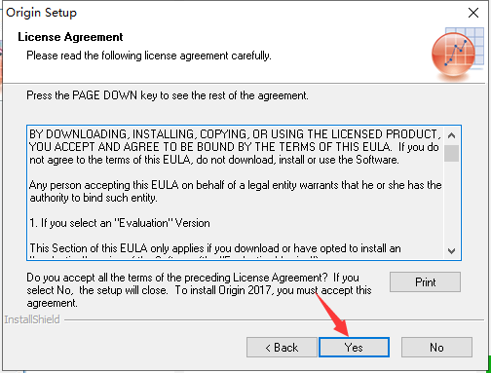Accept the license by clicking Yes

point(354,347)
